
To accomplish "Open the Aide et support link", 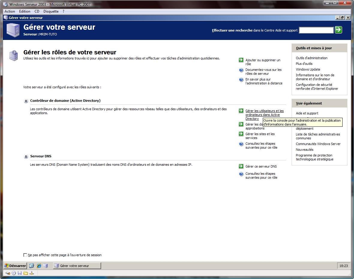I will (x=307, y=113).
